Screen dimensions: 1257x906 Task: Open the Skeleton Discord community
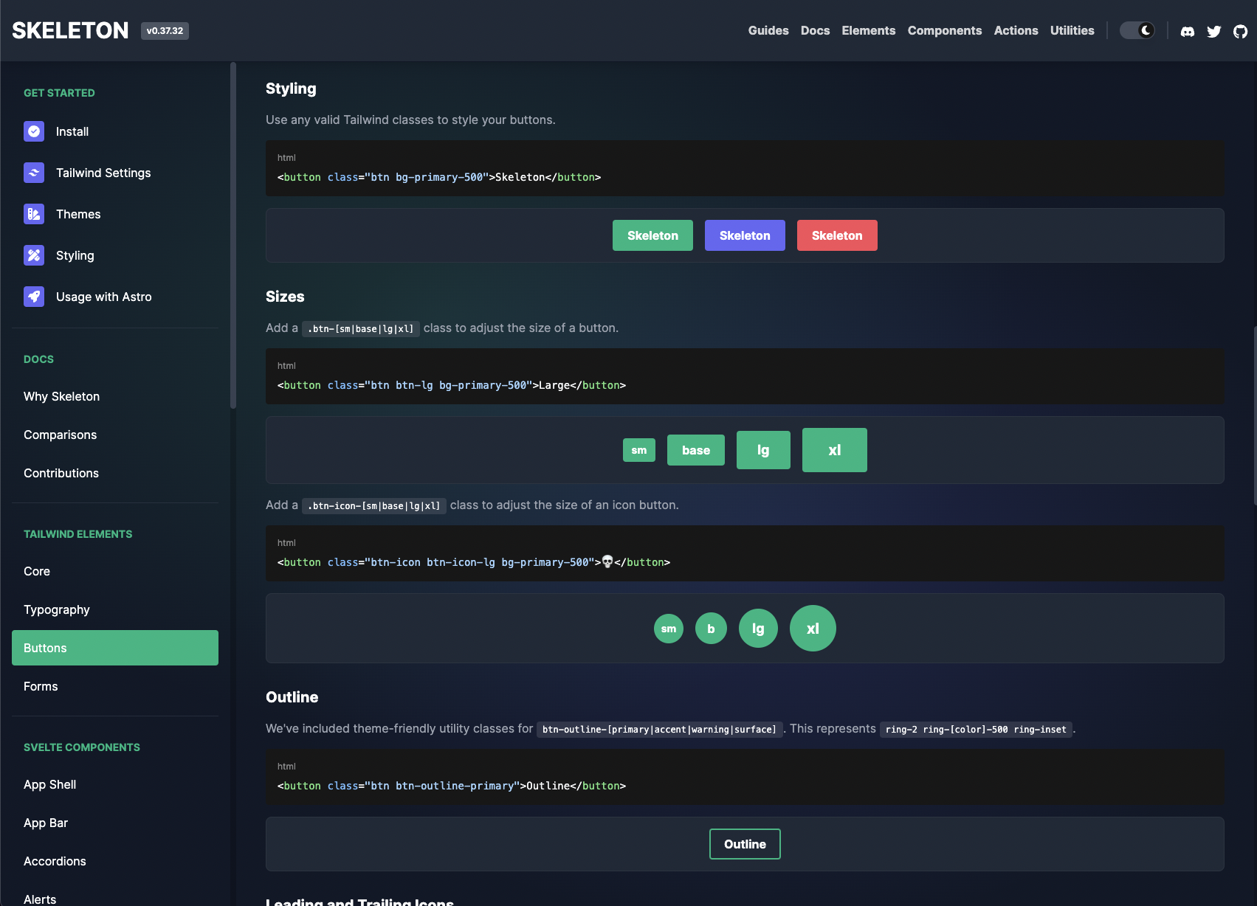coord(1187,31)
